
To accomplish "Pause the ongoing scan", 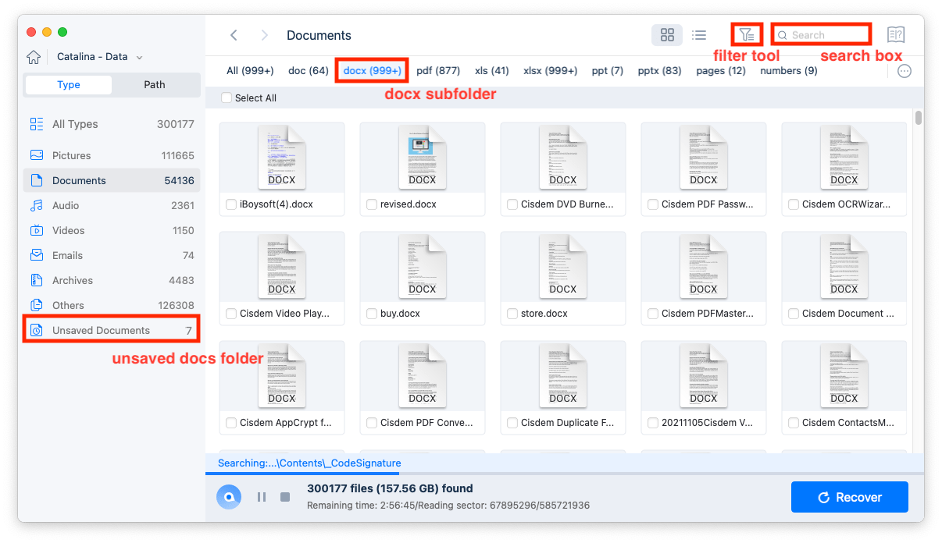I will 262,497.
